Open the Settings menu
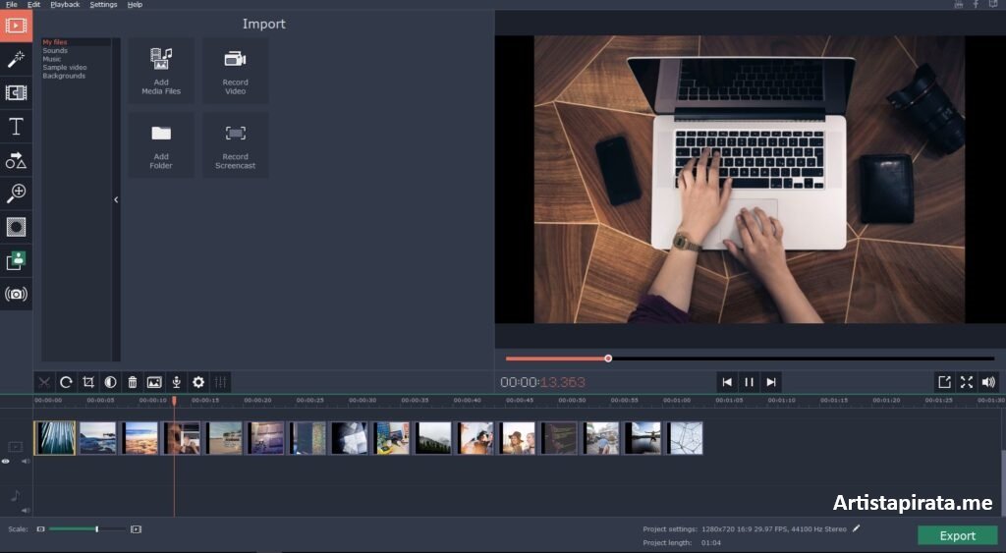This screenshot has height=553, width=1006. 103,5
